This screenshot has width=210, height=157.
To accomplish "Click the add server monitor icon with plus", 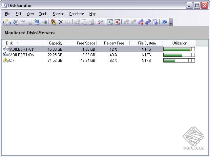I will 37,22.
